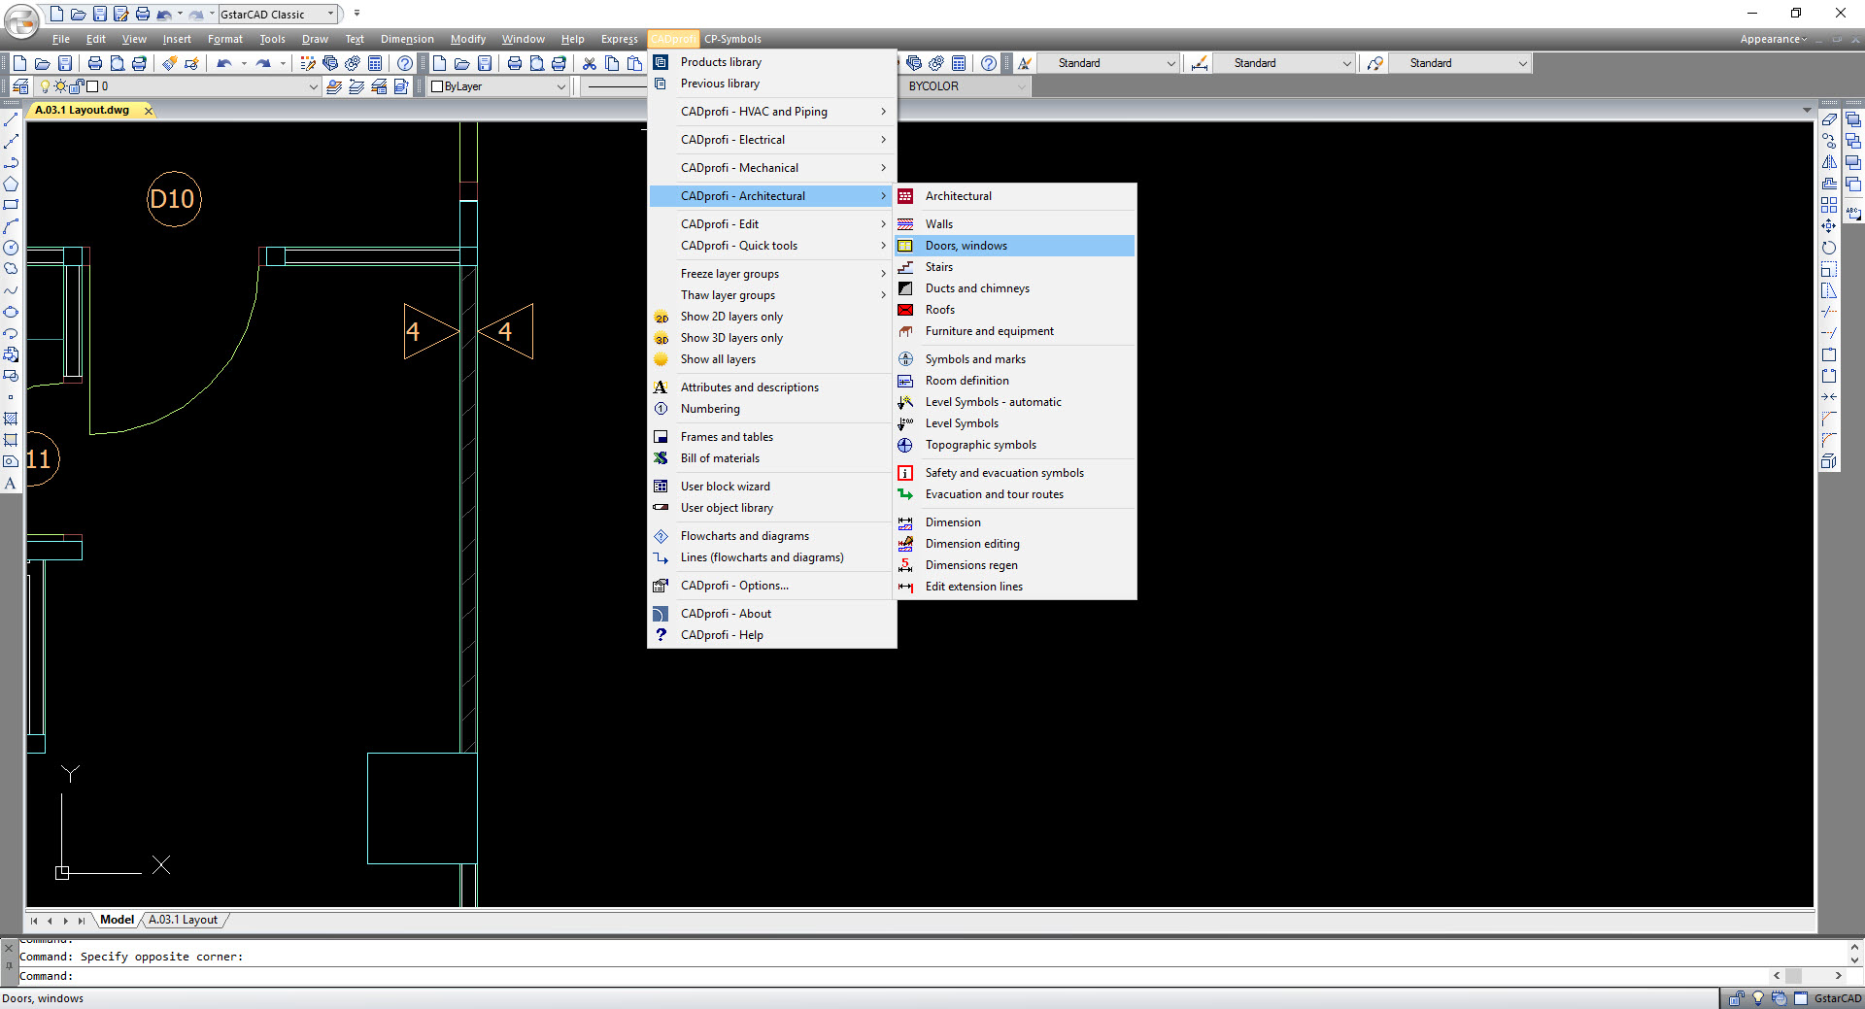Click the Cut scissors icon
Image resolution: width=1865 pixels, height=1009 pixels.
[x=590, y=63]
